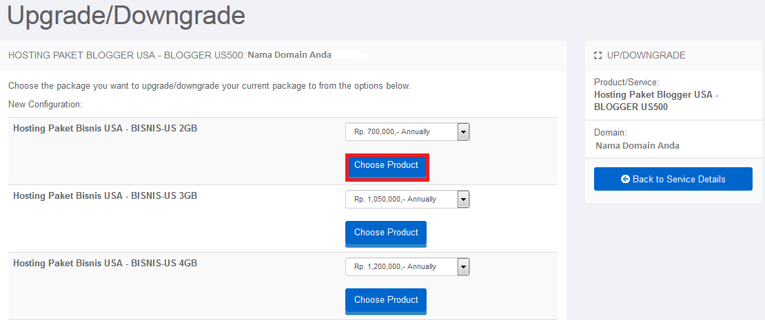Choose Product for BISNIS-US 2GB package
765x320 pixels.
click(387, 167)
